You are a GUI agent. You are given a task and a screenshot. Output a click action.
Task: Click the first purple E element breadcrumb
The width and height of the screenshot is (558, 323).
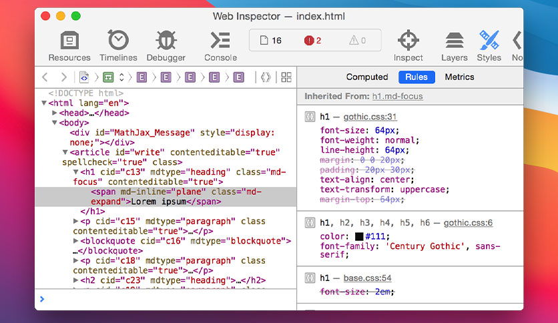tap(142, 77)
